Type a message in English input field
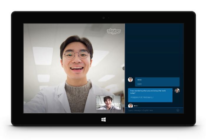206x140 pixels. coord(150,110)
